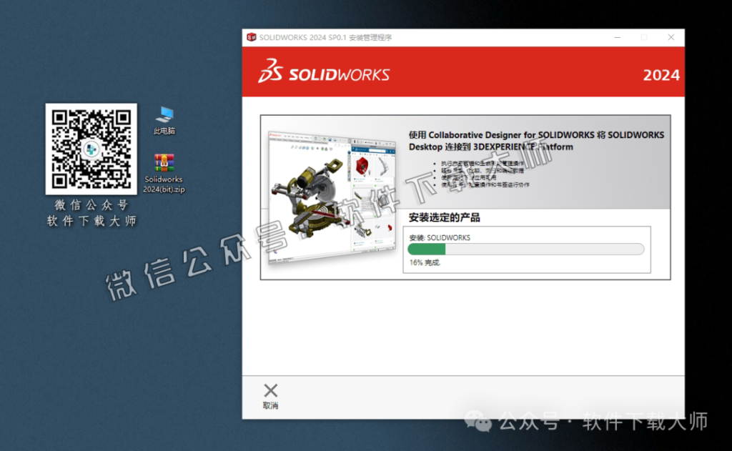Click the center logo inside the QR code
This screenshot has width=732, height=451.
pyautogui.click(x=91, y=150)
